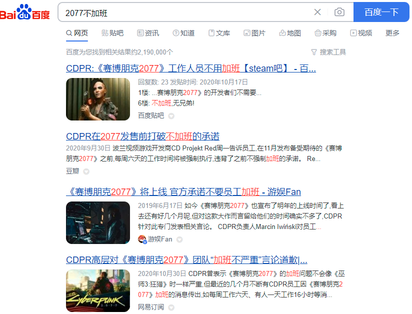This screenshot has width=412, height=314.
Task: Click 豆瓣 source label
Action: click(x=72, y=171)
